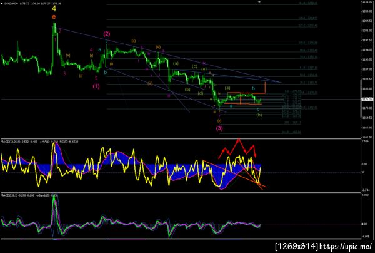Click the chart shift triangle on the top edge
Viewport: 375px width, 253px height.
click(x=259, y=2)
